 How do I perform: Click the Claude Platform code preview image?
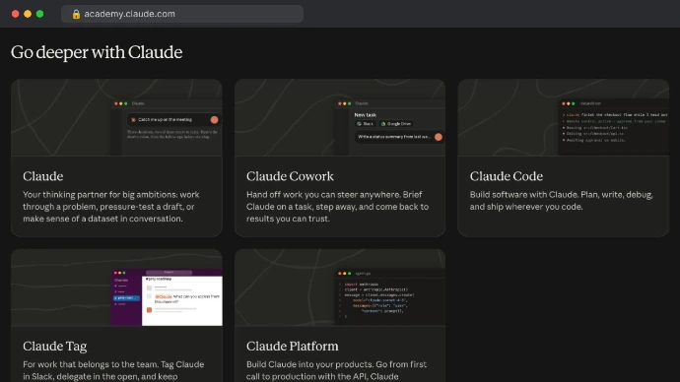click(x=340, y=287)
